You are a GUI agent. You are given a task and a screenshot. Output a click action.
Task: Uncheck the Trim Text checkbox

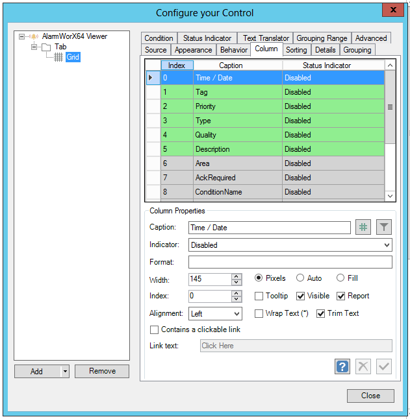pyautogui.click(x=320, y=313)
